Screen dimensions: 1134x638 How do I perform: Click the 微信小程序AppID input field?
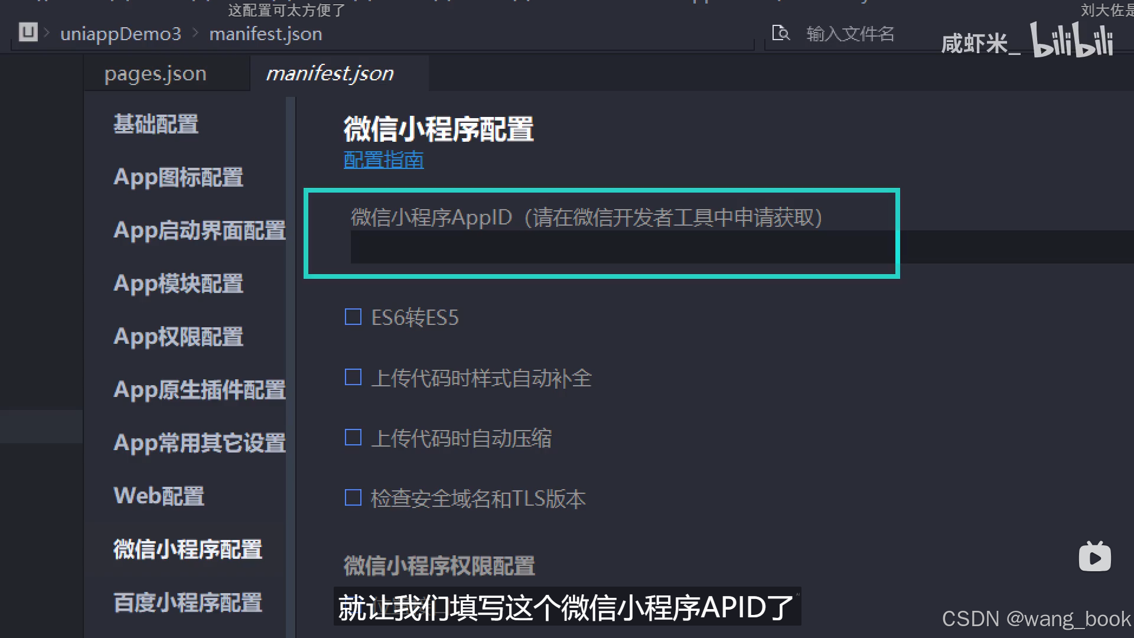coord(742,247)
